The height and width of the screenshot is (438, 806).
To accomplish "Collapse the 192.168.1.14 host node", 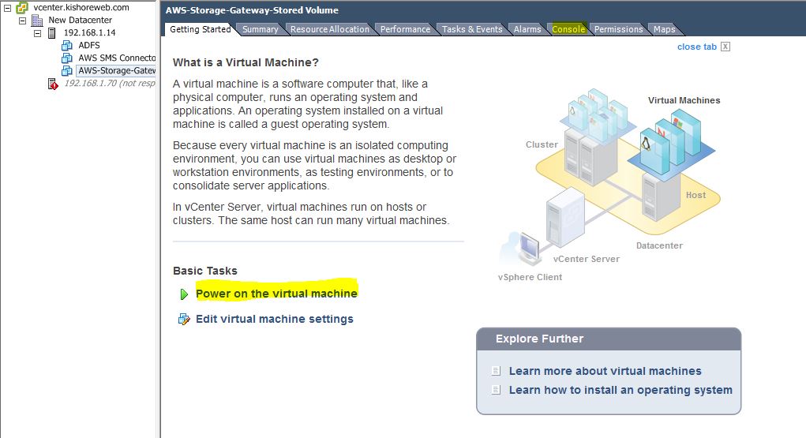I will click(x=37, y=33).
